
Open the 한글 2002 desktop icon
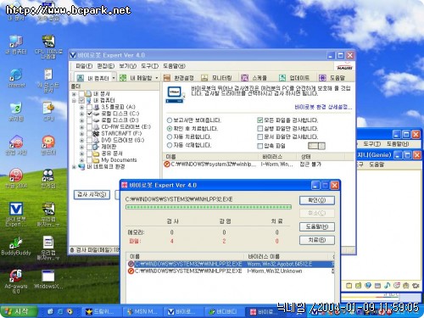pos(16,176)
